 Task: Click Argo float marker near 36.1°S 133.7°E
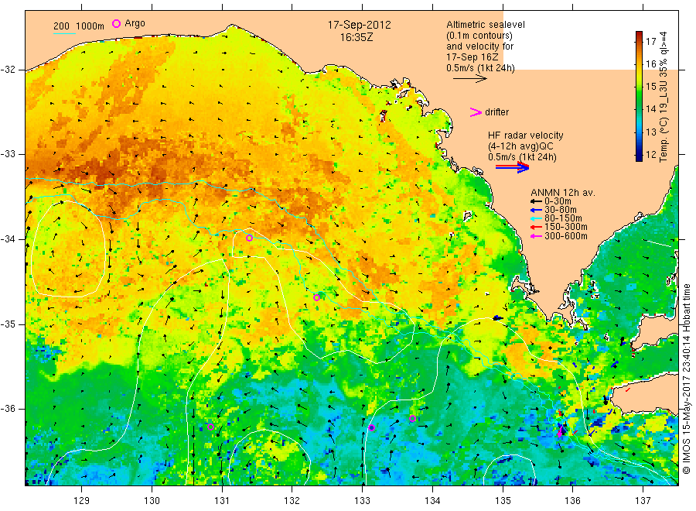(x=412, y=419)
